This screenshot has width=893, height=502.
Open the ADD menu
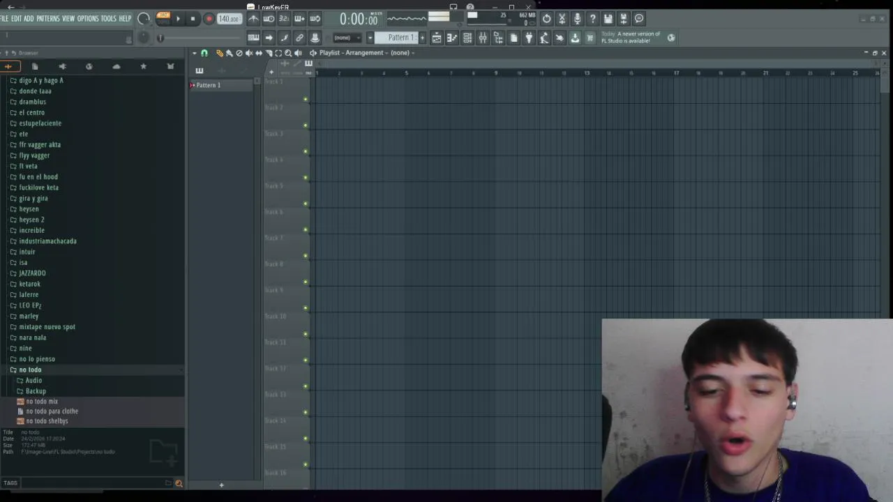point(29,19)
